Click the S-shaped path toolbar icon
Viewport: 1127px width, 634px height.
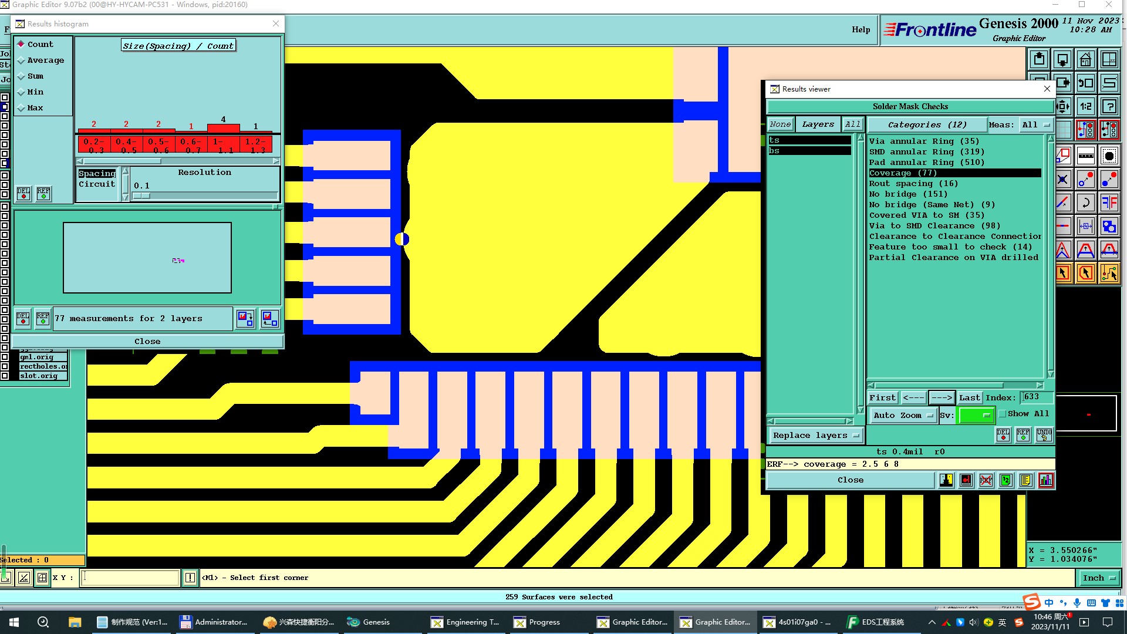pyautogui.click(x=1109, y=83)
